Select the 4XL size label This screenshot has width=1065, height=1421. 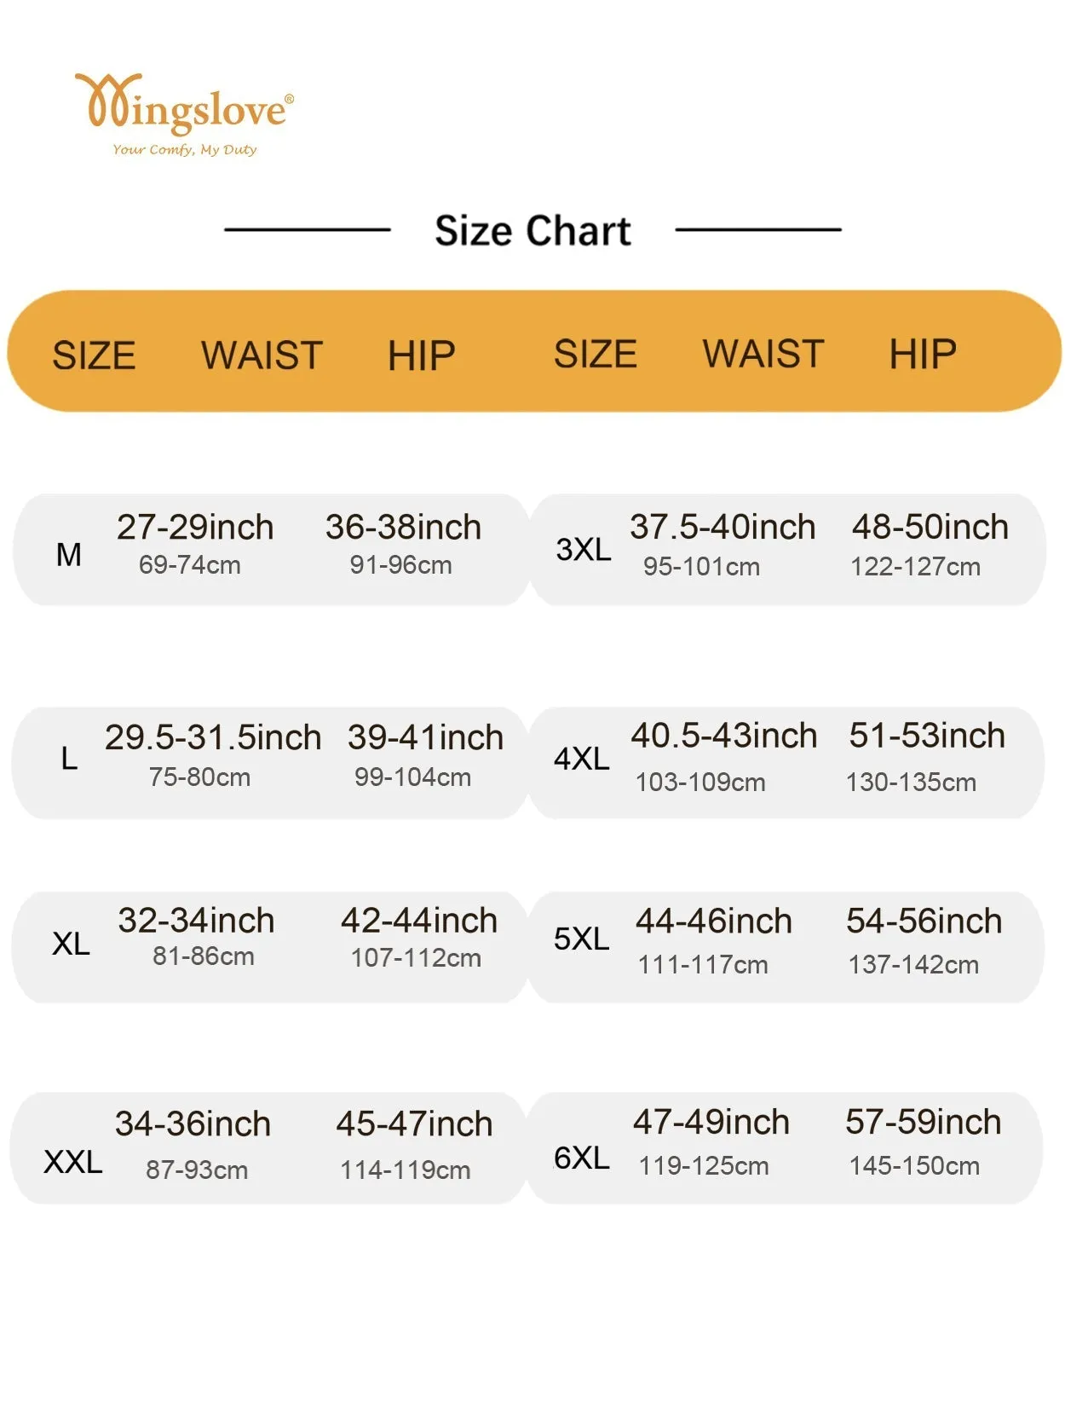582,758
